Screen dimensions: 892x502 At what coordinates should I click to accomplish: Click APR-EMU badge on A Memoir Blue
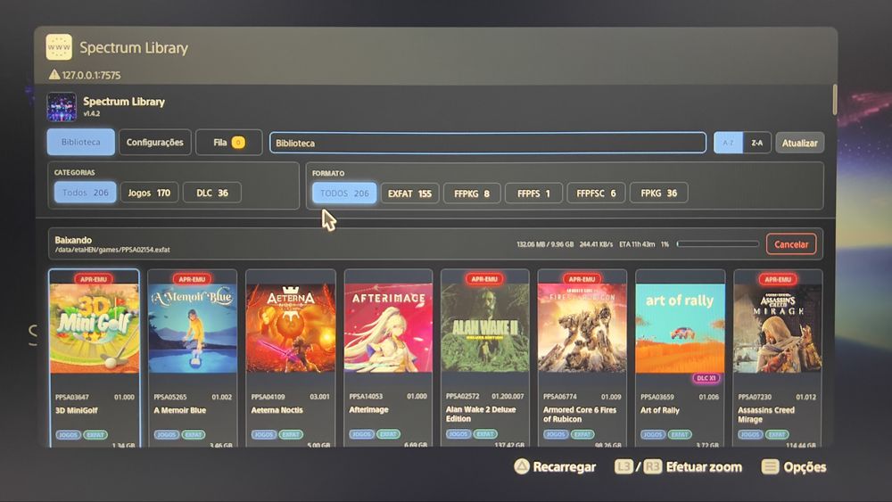[192, 279]
